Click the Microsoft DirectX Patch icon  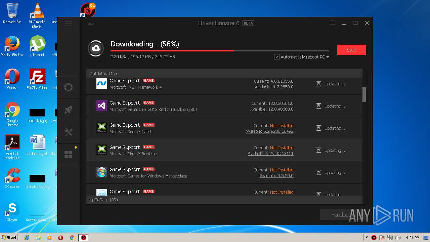coord(102,128)
